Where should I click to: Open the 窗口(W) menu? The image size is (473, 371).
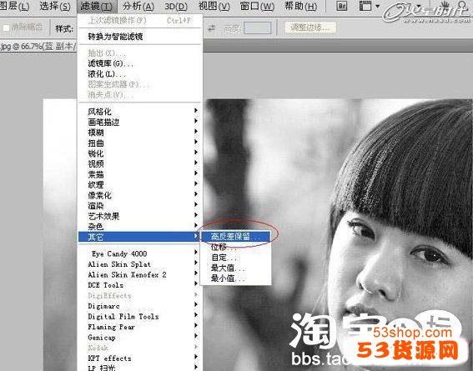(x=257, y=6)
